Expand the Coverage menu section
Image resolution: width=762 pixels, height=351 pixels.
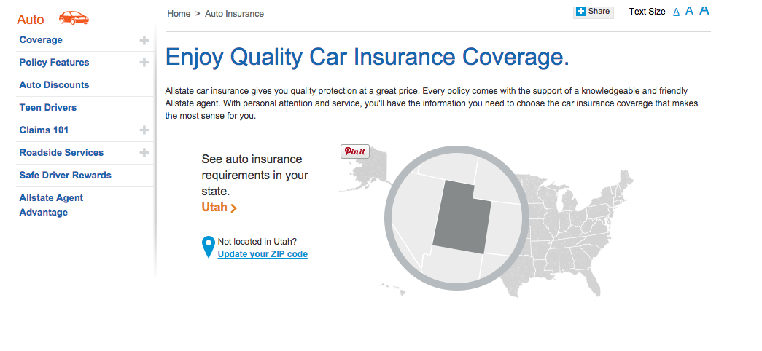pos(144,40)
